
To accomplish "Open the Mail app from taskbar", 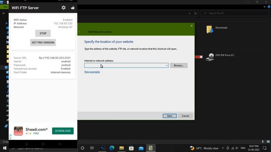I will 141,148.
